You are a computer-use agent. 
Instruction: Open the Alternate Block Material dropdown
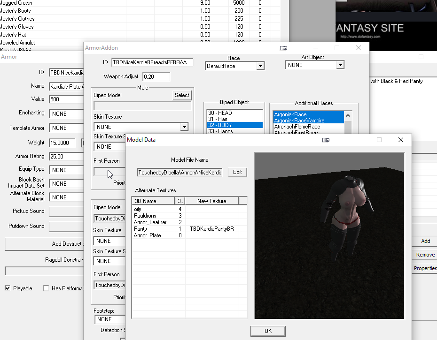coord(66,197)
